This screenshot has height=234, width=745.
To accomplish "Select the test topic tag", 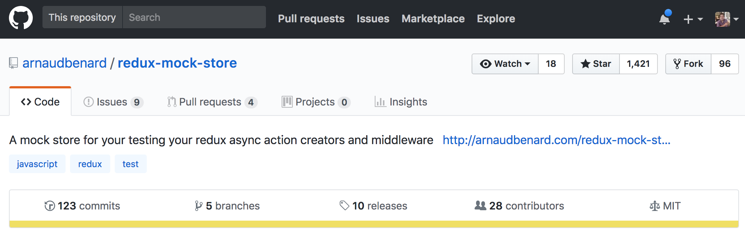I will (x=130, y=164).
